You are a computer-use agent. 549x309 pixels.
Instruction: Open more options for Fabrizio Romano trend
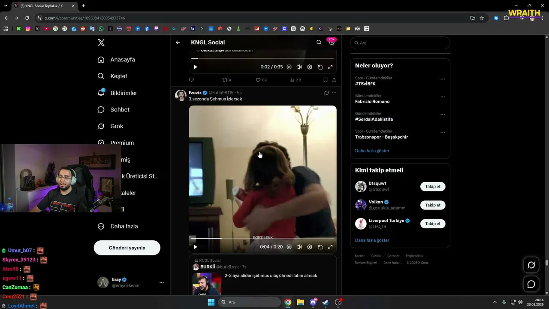point(443,97)
